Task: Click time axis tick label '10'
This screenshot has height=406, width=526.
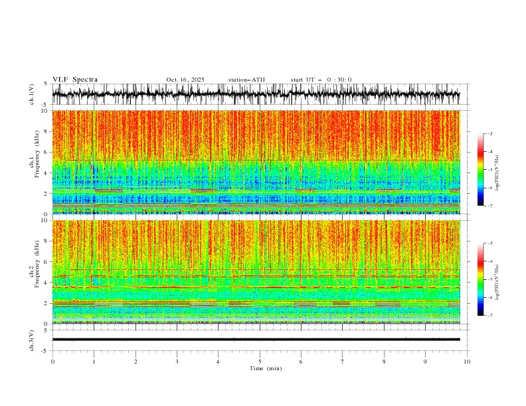Action: tap(467, 362)
